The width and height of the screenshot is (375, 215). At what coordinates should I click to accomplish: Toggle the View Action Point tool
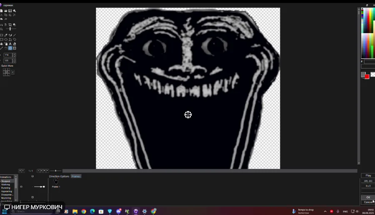tap(14, 48)
